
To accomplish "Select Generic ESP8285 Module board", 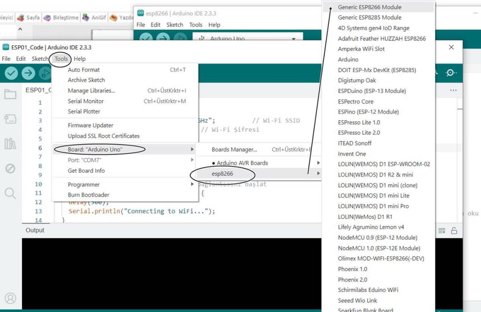I will coord(379,17).
